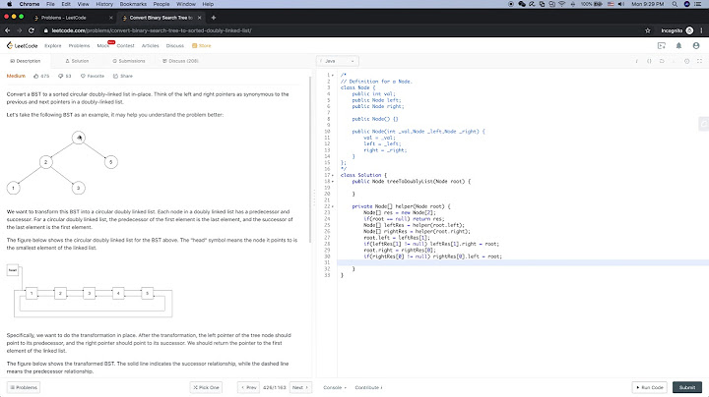Click the volume icon in menu bar
709x397 pixels.
click(621, 4)
